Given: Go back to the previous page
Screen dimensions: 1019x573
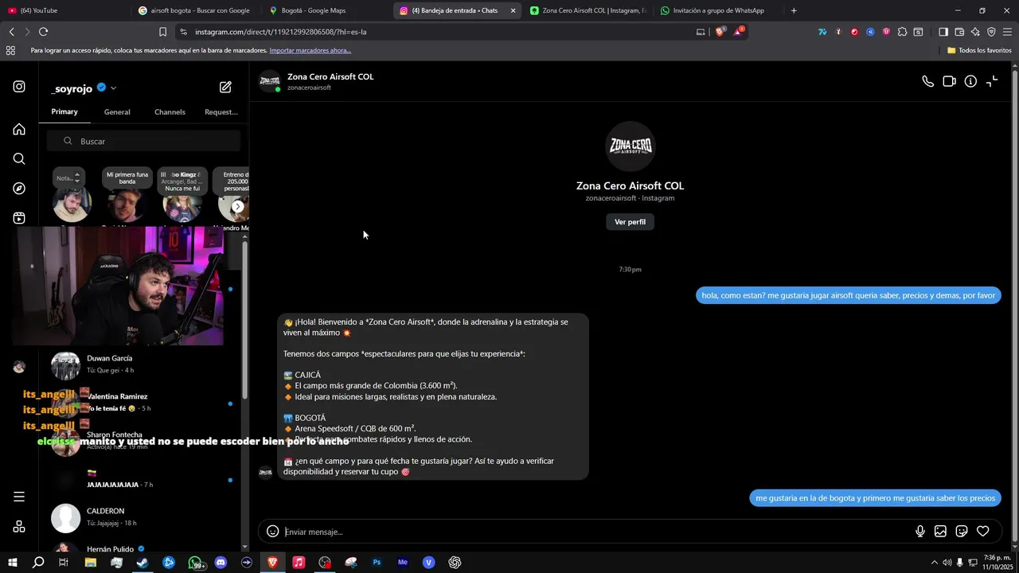Looking at the screenshot, I should coord(11,32).
